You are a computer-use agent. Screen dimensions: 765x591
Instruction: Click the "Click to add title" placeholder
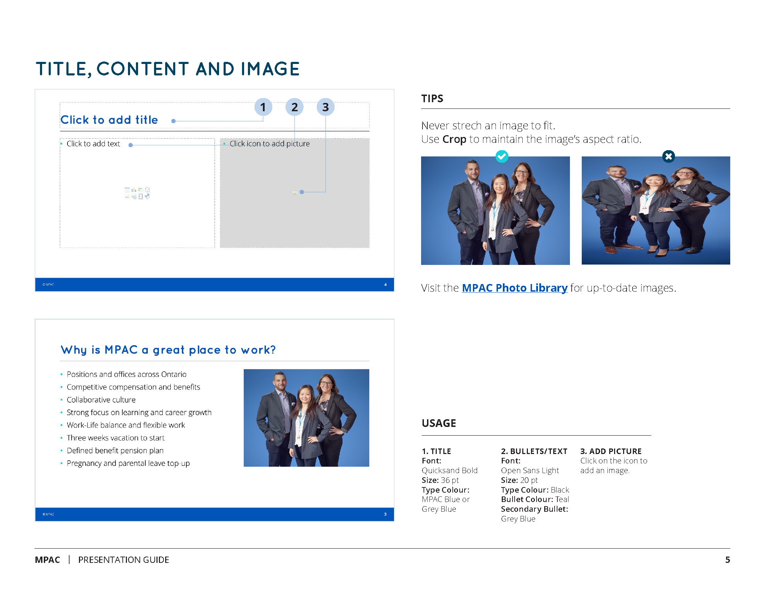pos(109,120)
